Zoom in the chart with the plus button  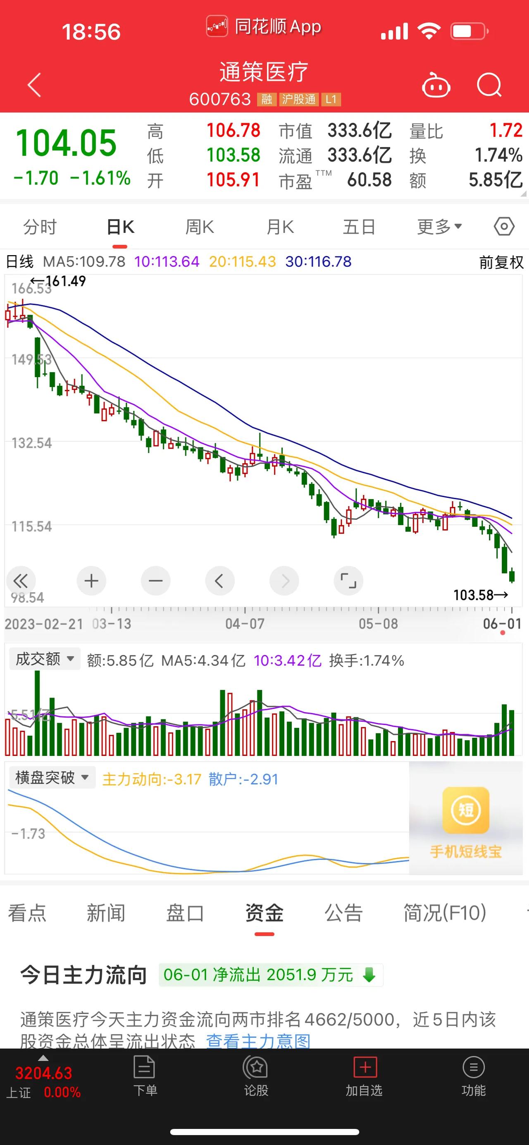click(x=91, y=581)
